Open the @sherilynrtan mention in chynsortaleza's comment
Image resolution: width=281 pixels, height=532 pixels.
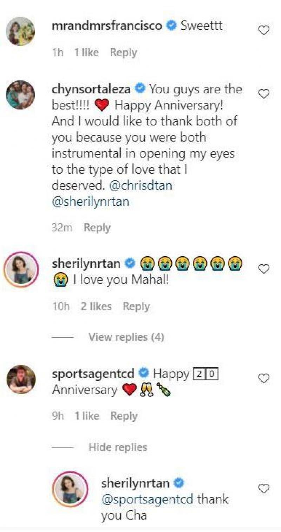[90, 202]
